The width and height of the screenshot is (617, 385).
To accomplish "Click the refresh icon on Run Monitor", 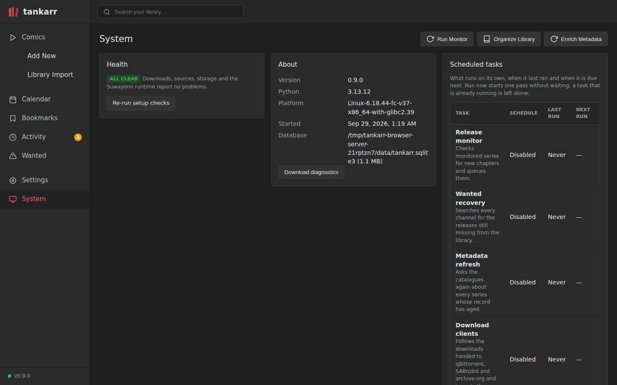I will tap(430, 39).
